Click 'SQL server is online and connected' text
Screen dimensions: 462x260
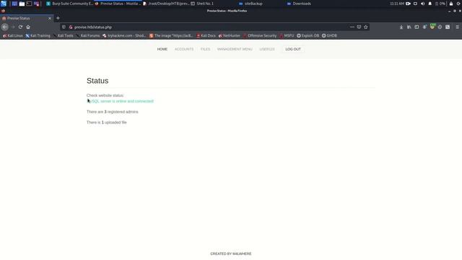[121, 101]
